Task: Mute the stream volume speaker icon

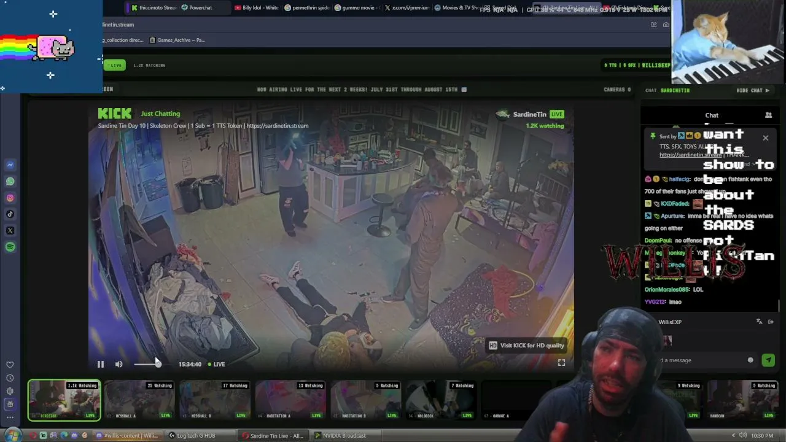Action: click(x=119, y=364)
